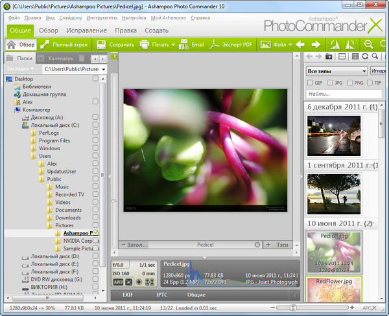
Task: Click the Home "Обзор" toolbar icon
Action: pyautogui.click(x=12, y=45)
